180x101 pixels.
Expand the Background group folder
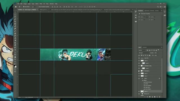141,94
